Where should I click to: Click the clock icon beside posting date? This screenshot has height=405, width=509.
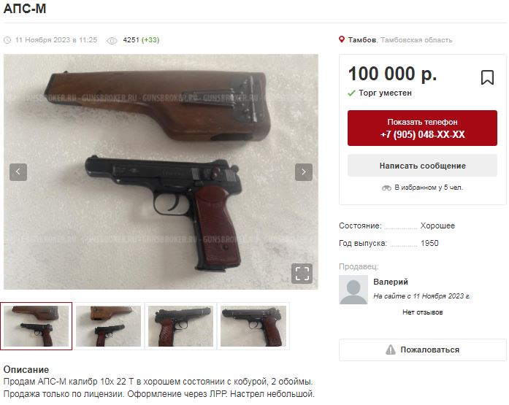(x=7, y=40)
